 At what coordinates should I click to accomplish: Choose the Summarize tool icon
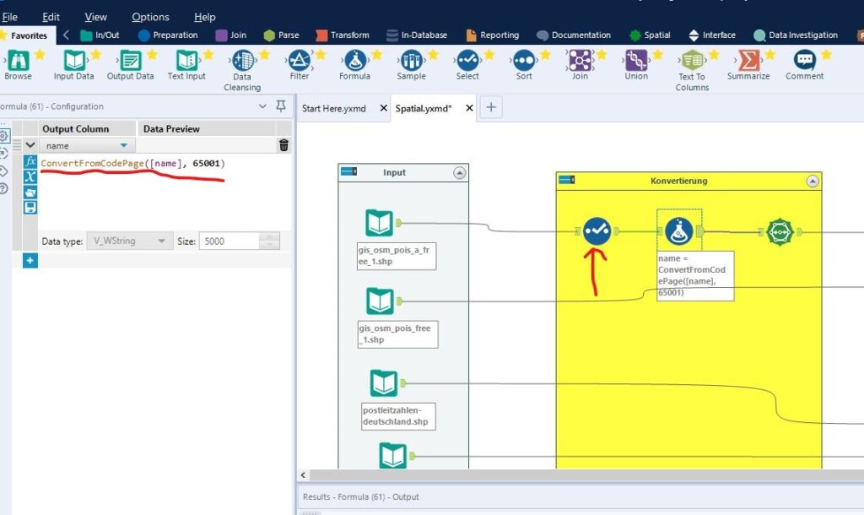pos(748,60)
